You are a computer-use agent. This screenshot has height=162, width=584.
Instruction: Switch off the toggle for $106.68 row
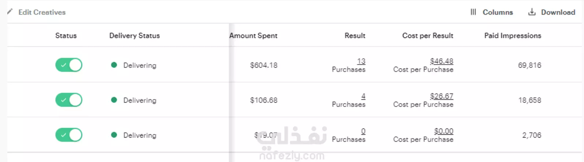69,100
